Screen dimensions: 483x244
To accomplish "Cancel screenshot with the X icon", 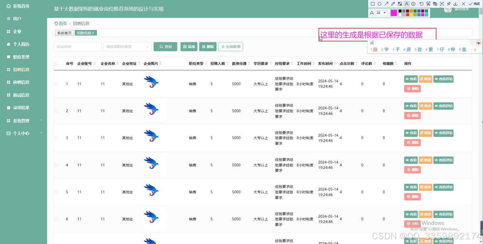I will pos(463,4).
